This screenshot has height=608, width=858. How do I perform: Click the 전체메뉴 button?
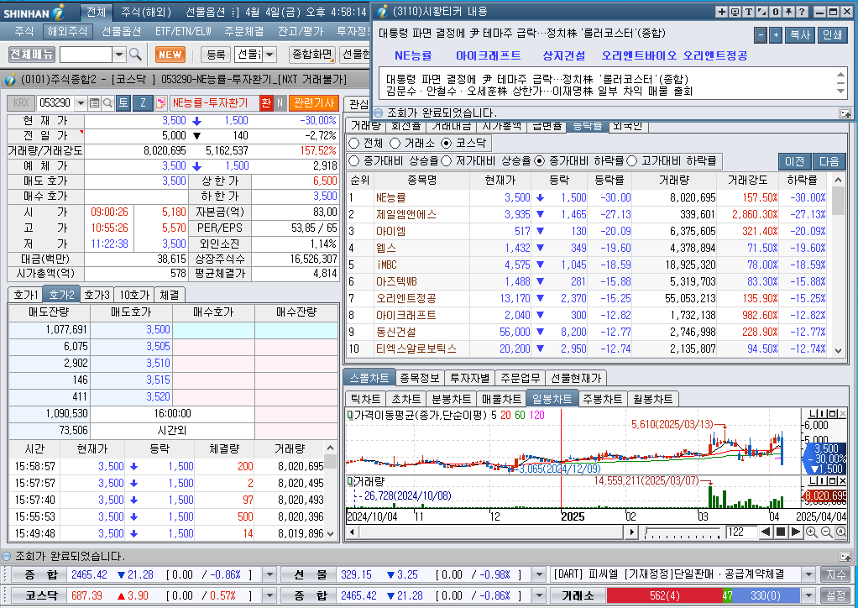[32, 54]
